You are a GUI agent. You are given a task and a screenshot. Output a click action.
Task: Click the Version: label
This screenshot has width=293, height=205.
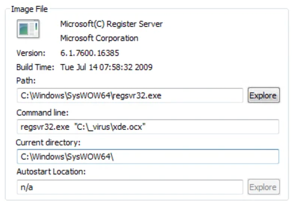(31, 53)
